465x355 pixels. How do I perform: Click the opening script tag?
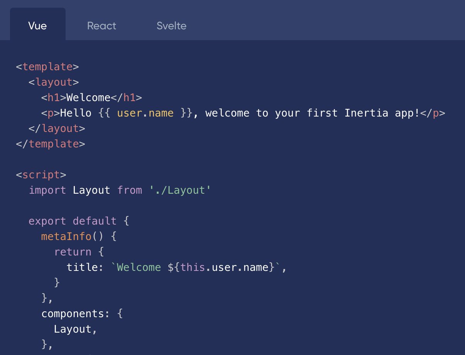[x=41, y=175]
